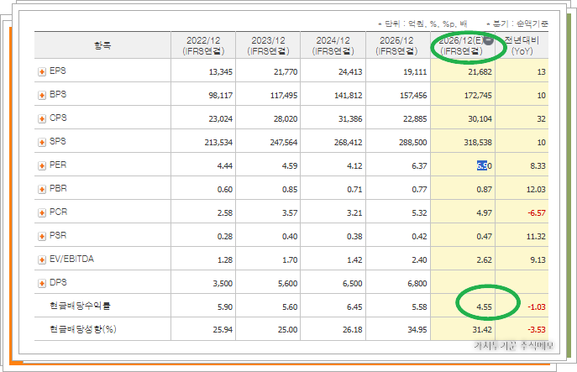Screen dimensions: 577x372
Task: Click the CPS value 28,020
Action: pos(286,119)
